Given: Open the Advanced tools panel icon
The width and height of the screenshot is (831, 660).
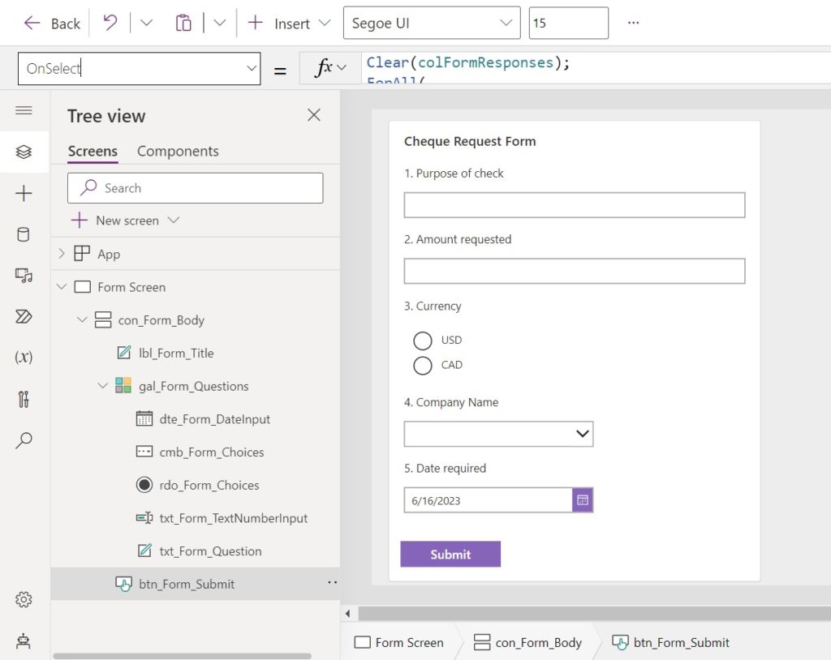Looking at the screenshot, I should tap(24, 399).
